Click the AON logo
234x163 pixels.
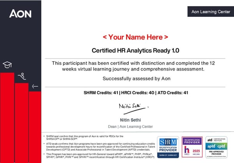[20, 14]
